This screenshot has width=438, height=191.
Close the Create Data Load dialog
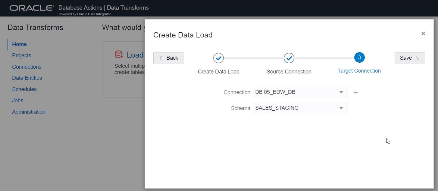(x=423, y=34)
